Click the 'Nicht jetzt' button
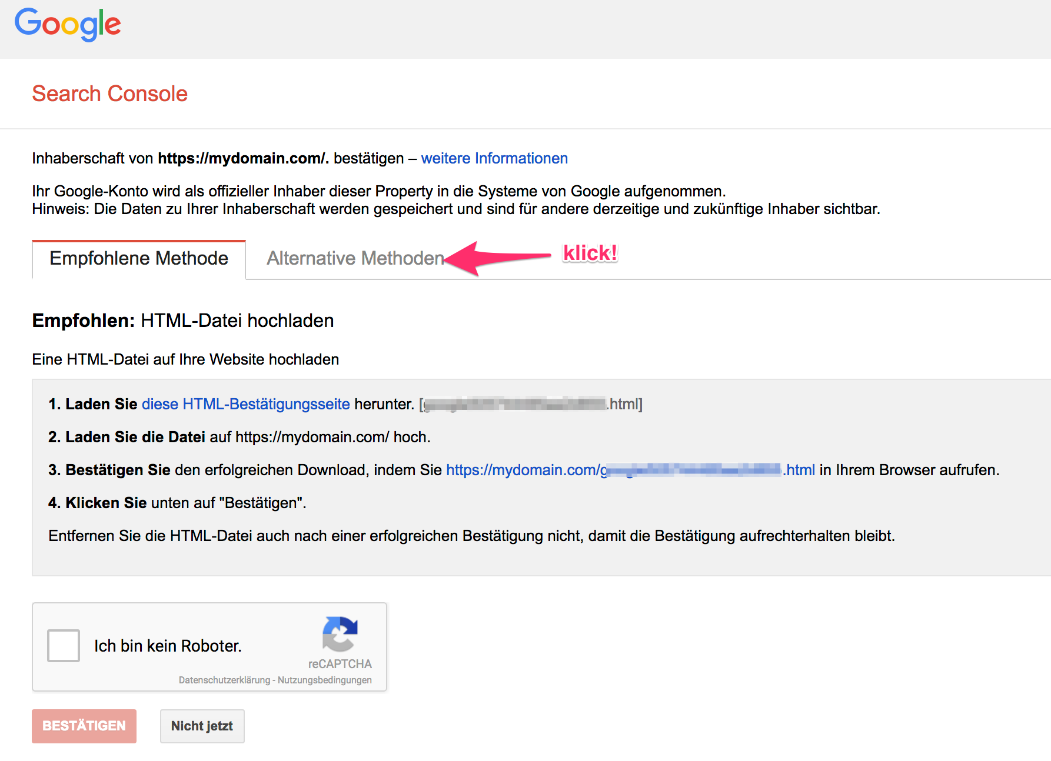The image size is (1051, 761). point(202,726)
